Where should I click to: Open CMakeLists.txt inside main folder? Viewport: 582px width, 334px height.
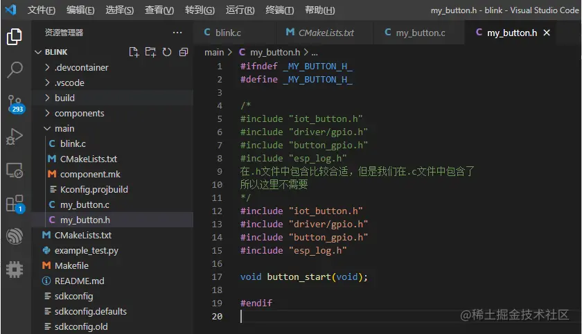coord(112,159)
